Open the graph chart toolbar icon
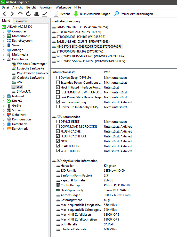177x237 pixels. click(x=44, y=14)
